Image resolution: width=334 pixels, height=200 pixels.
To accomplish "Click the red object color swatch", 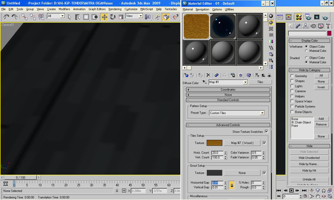I will pos(329,33).
